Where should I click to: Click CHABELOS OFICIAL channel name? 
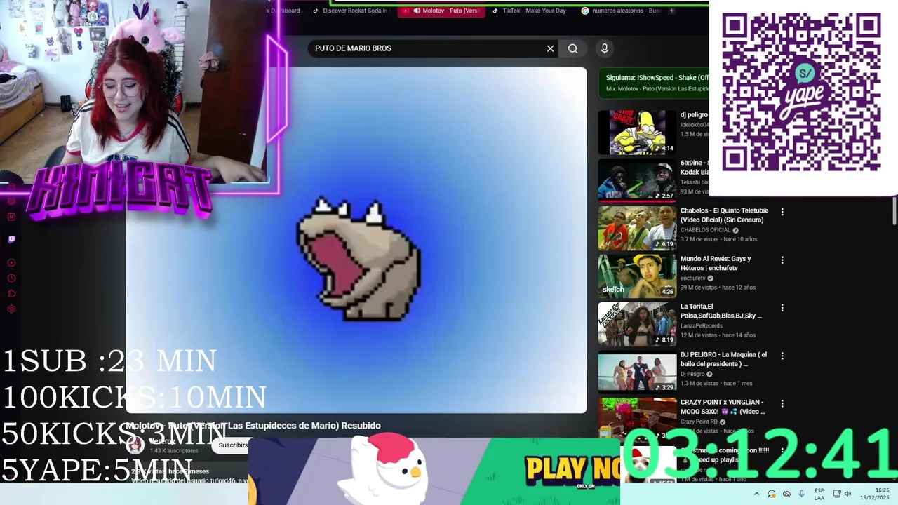pos(705,230)
